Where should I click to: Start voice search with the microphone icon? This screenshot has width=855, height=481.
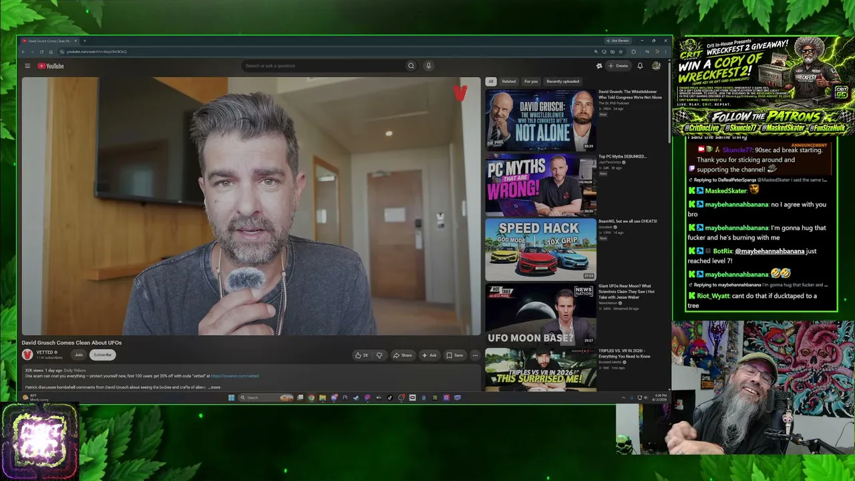(x=428, y=66)
